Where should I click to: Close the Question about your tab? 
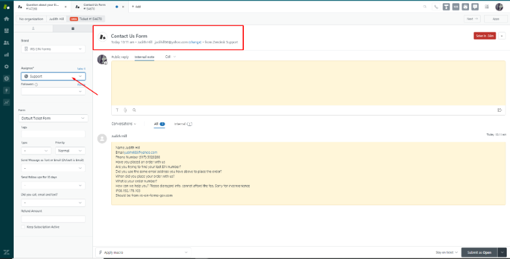coord(65,6)
